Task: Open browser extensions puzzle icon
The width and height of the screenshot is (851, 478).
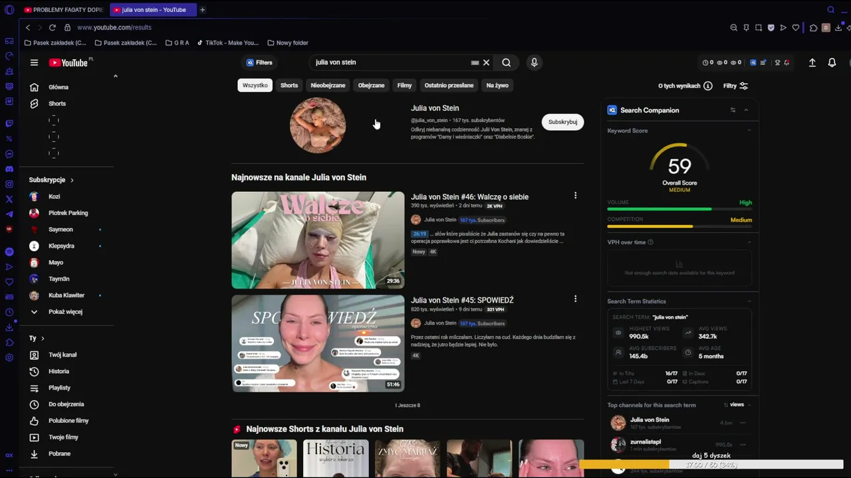Action: [813, 27]
